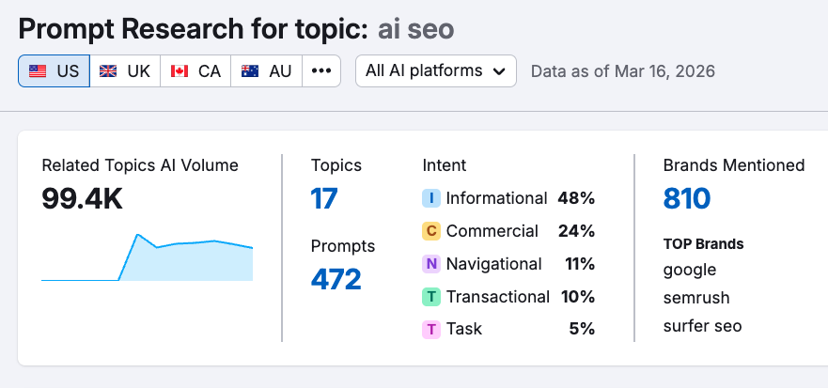This screenshot has height=388, width=828.
Task: Select the CA country option
Action: pyautogui.click(x=195, y=71)
